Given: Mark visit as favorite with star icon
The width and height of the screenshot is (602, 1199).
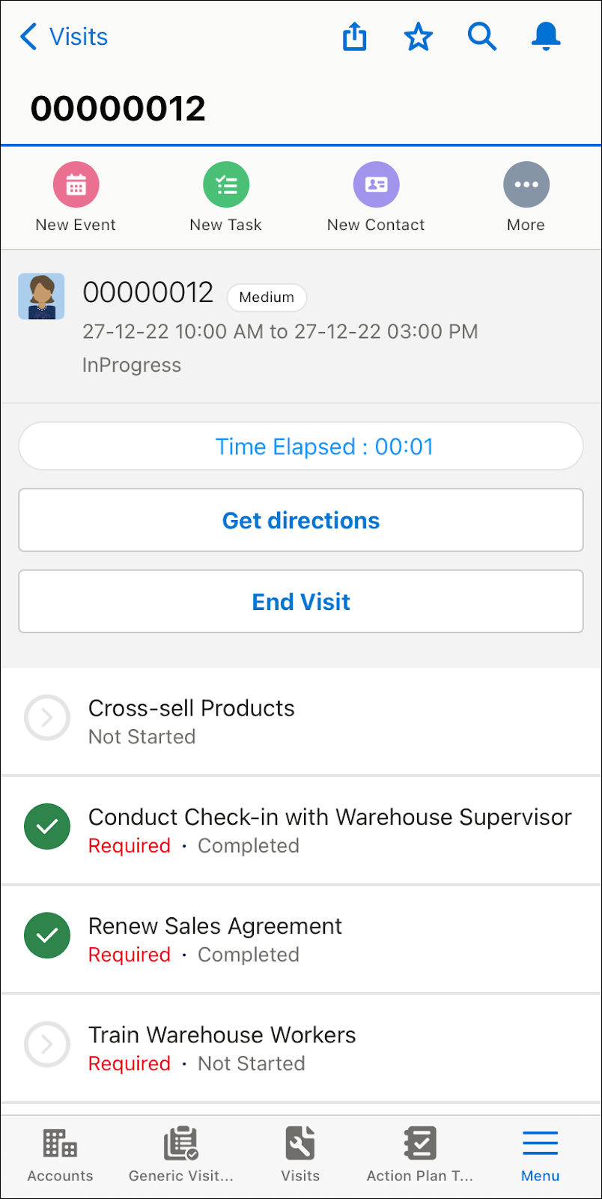Looking at the screenshot, I should 419,37.
